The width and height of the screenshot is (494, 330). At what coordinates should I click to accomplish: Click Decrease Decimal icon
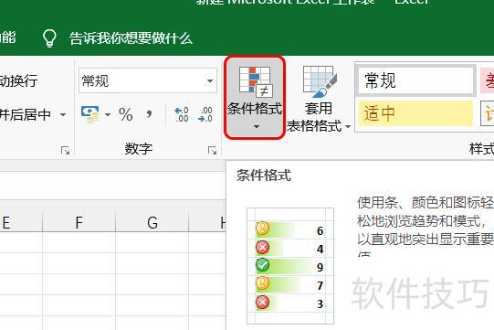coord(205,114)
